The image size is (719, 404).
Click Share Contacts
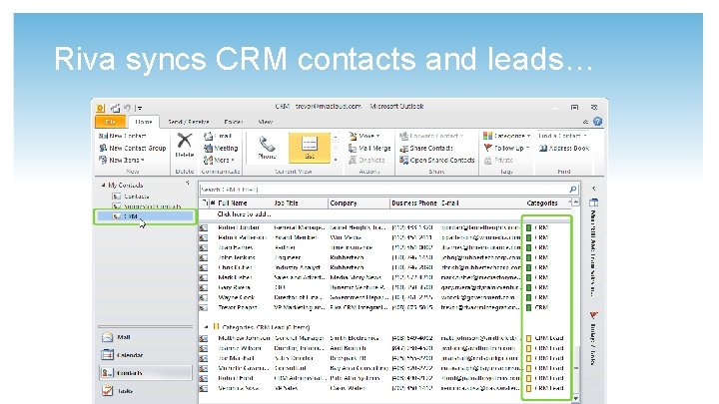[426, 148]
